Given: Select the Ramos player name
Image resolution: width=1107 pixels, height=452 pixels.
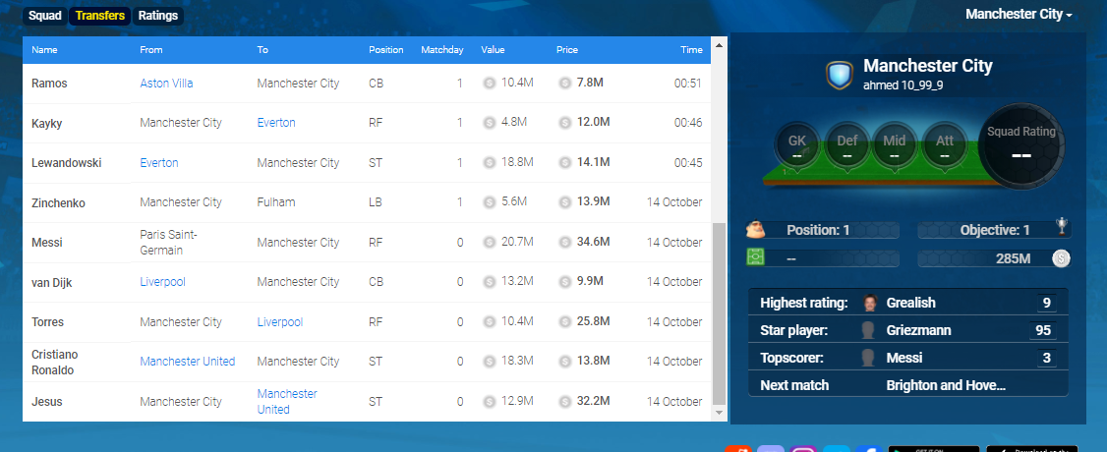Looking at the screenshot, I should click(x=49, y=84).
